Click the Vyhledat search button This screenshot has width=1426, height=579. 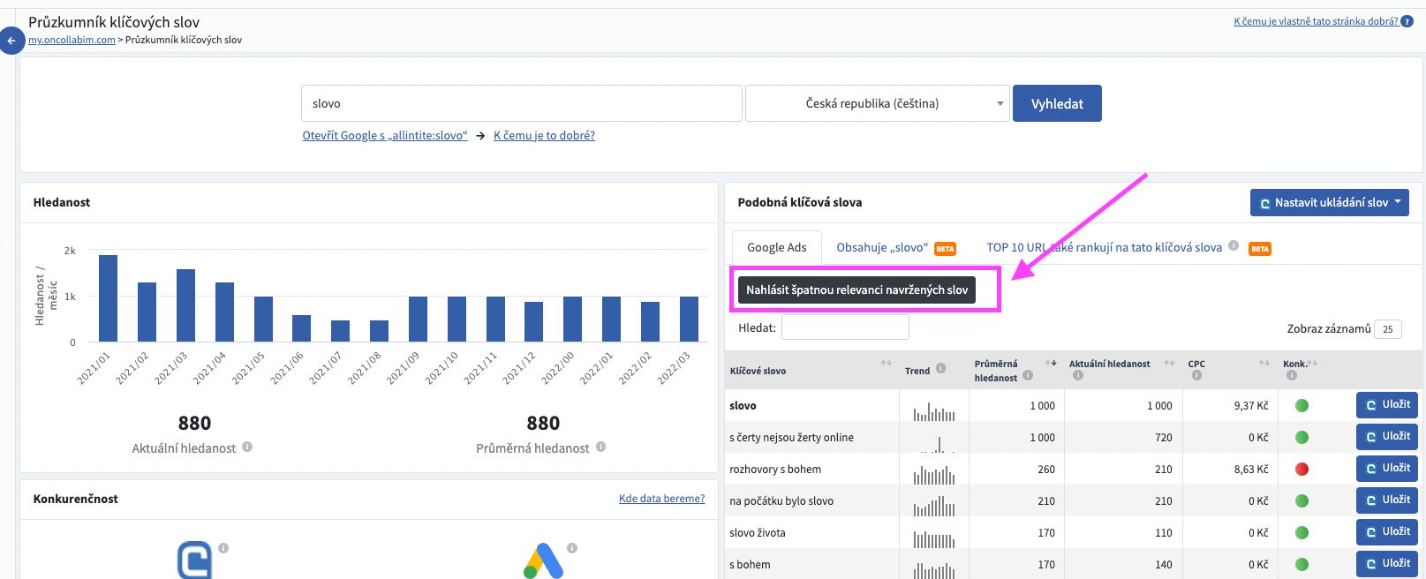1057,103
